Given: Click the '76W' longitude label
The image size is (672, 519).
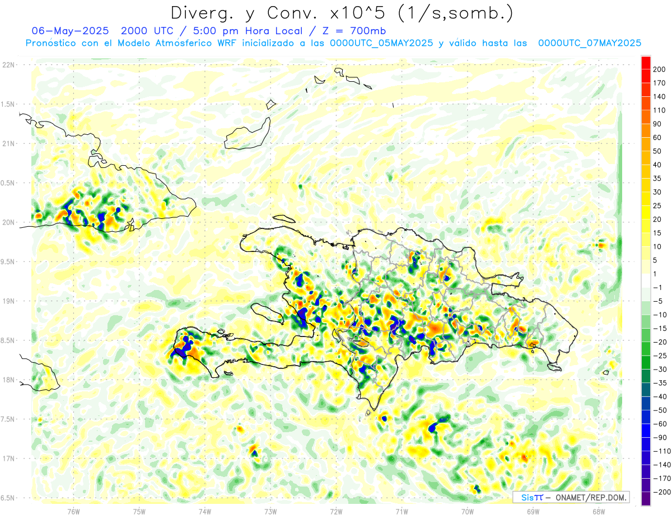Looking at the screenshot, I should [73, 511].
